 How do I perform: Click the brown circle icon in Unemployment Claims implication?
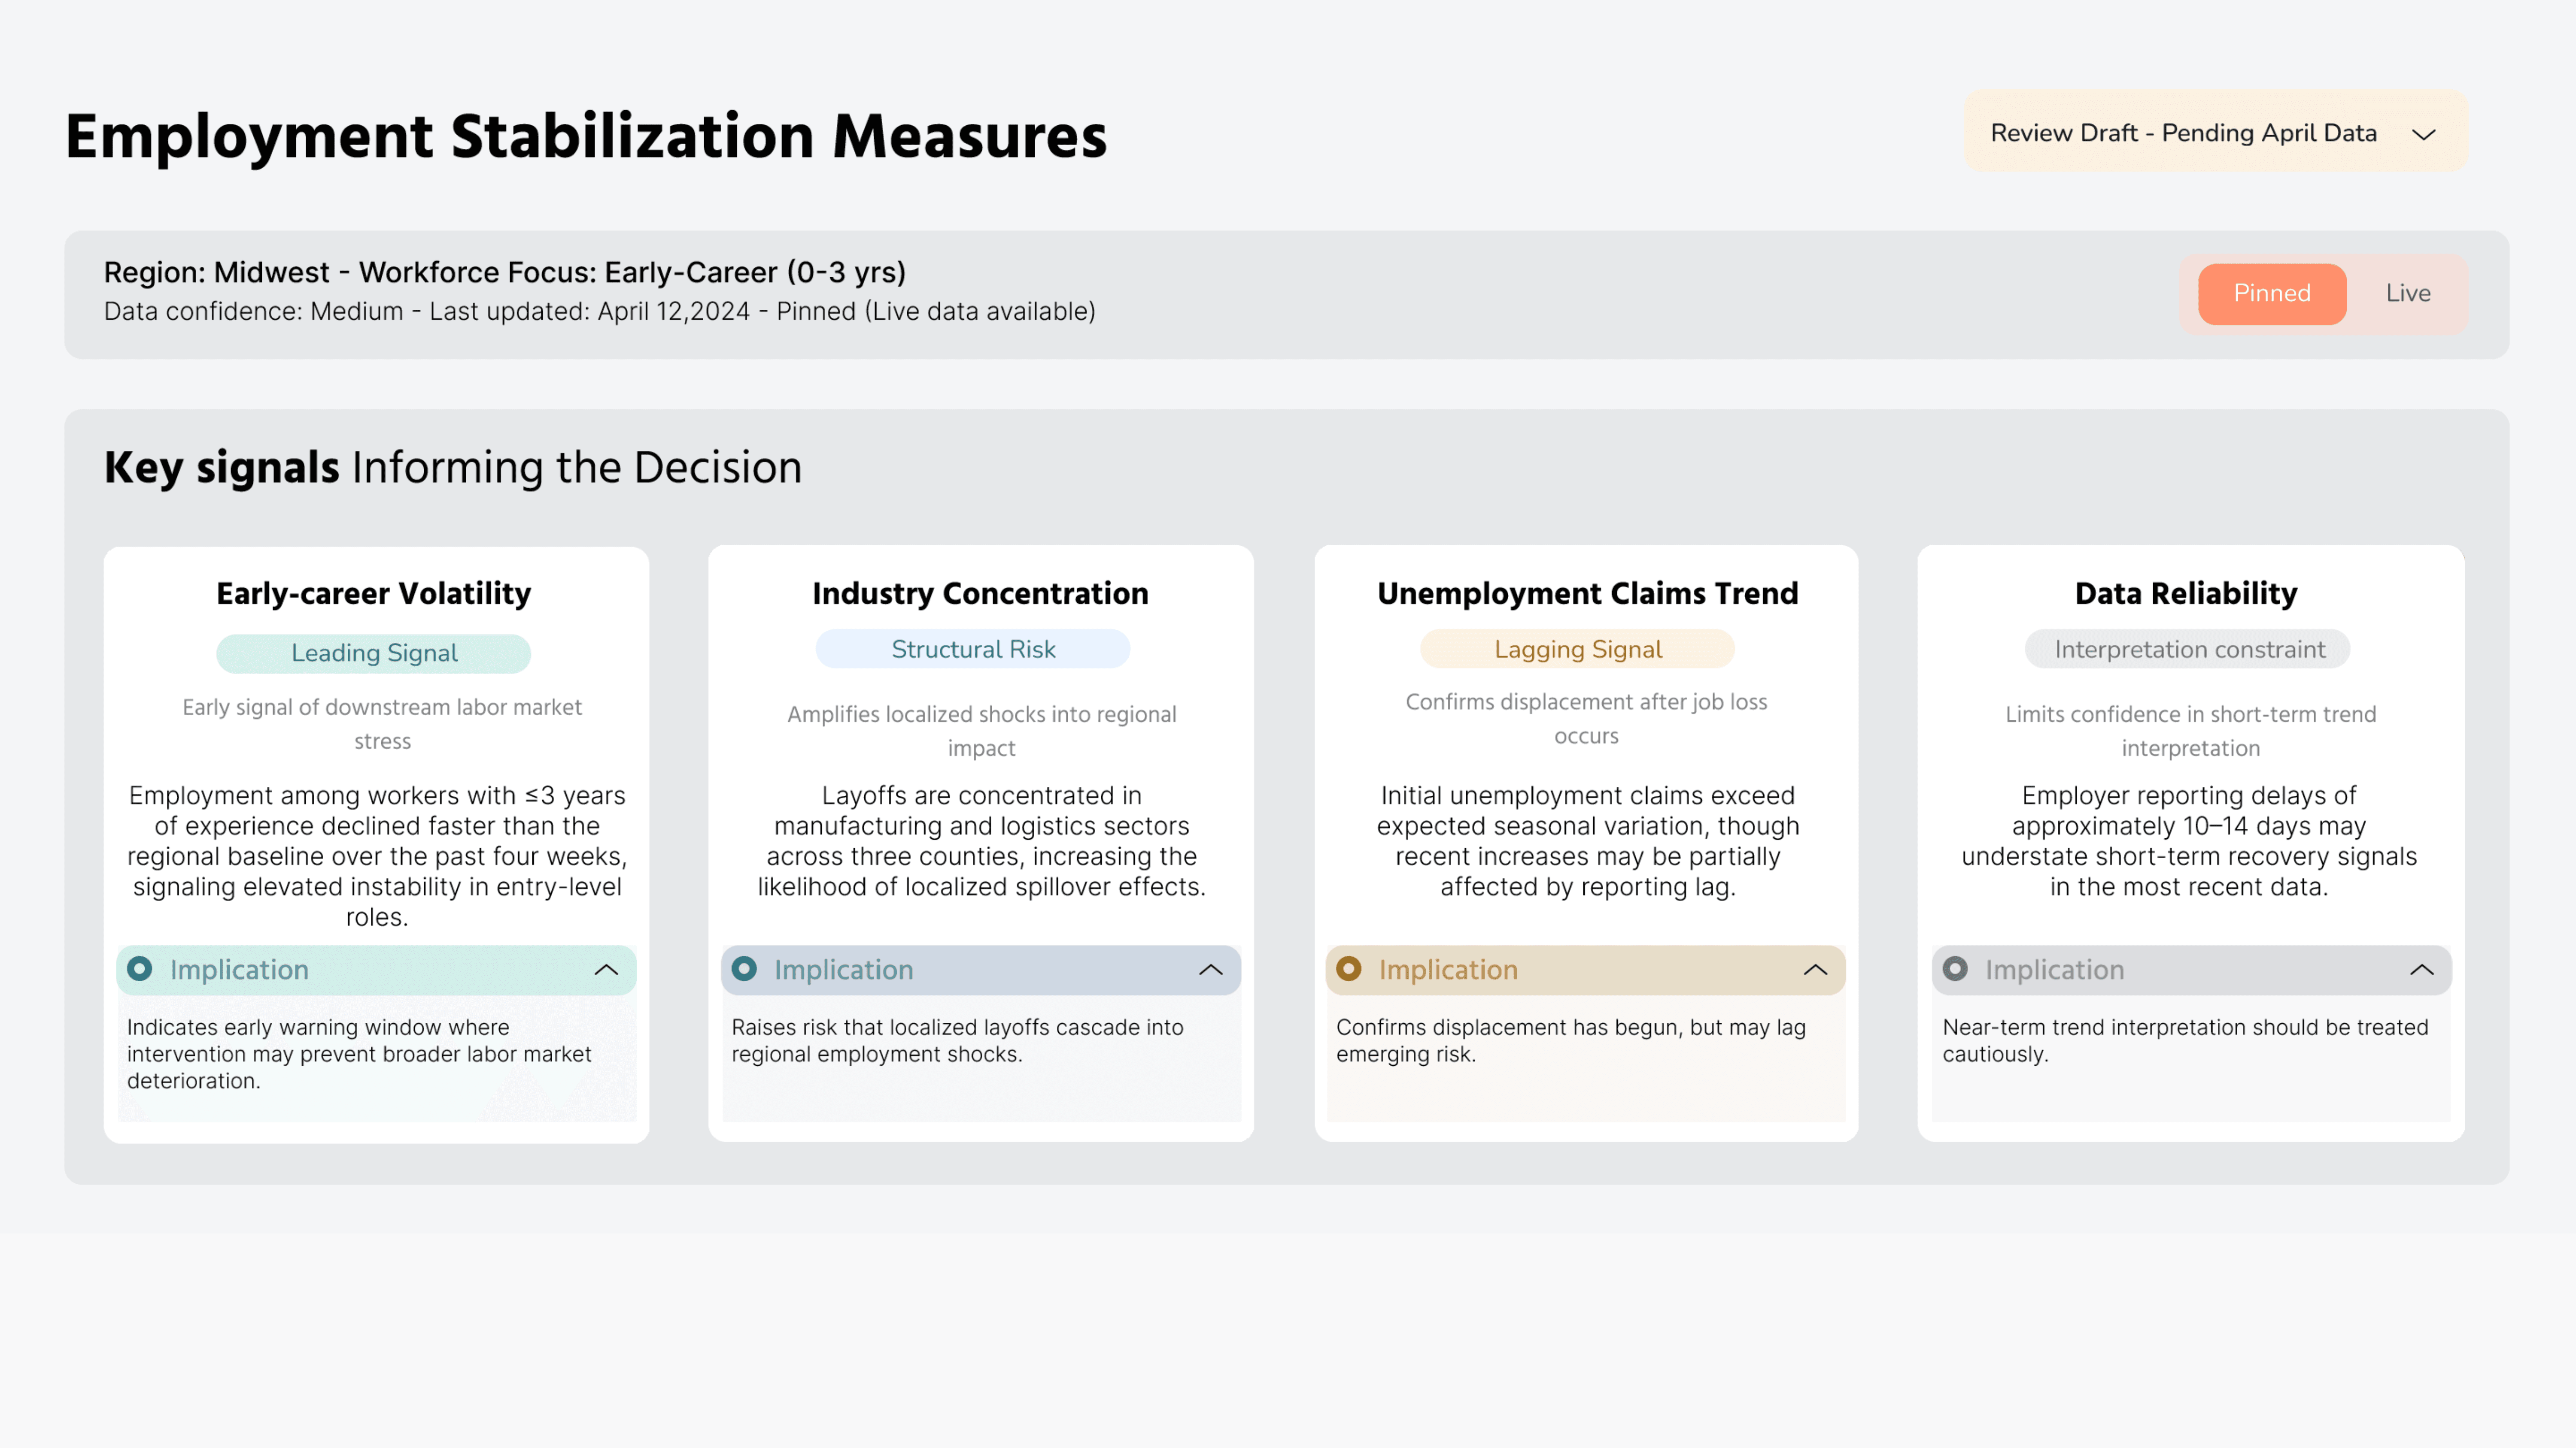click(1349, 968)
